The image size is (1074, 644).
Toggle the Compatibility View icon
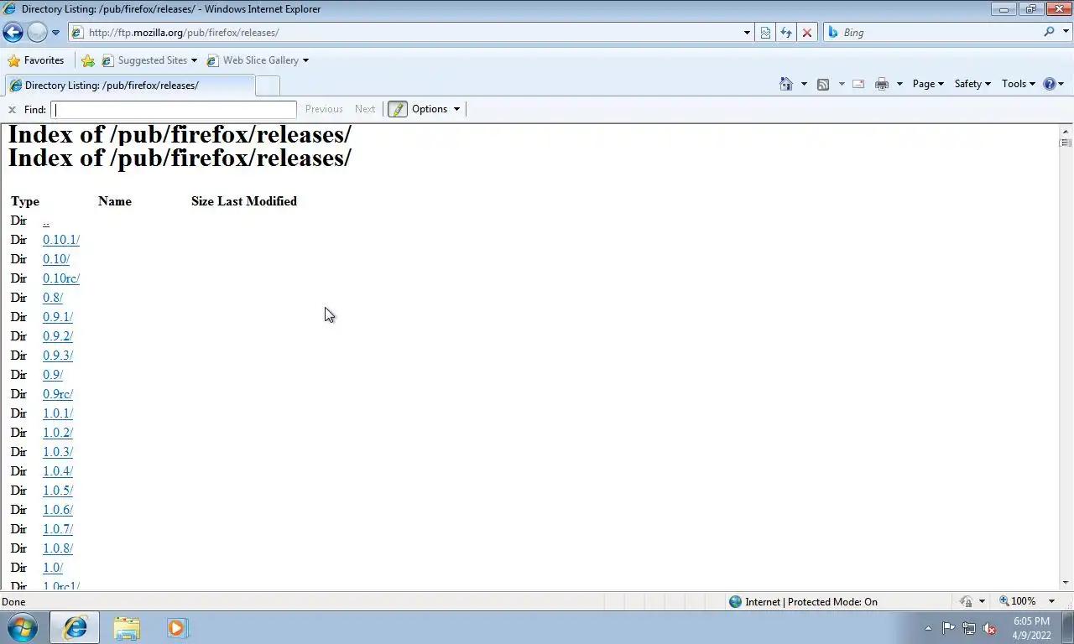pos(765,33)
